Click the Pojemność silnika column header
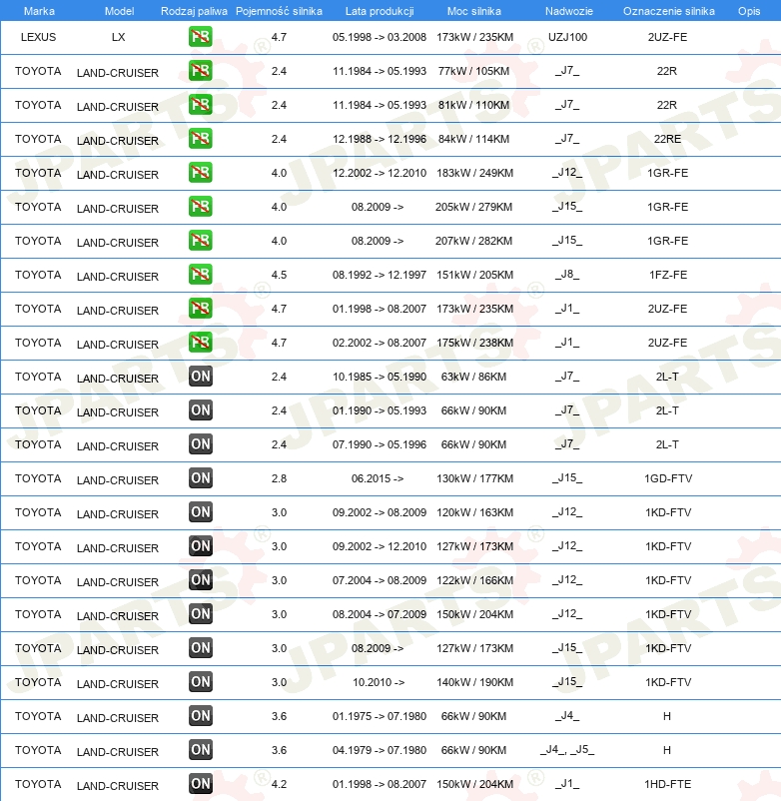Screen dimensions: 781x801 279,11
